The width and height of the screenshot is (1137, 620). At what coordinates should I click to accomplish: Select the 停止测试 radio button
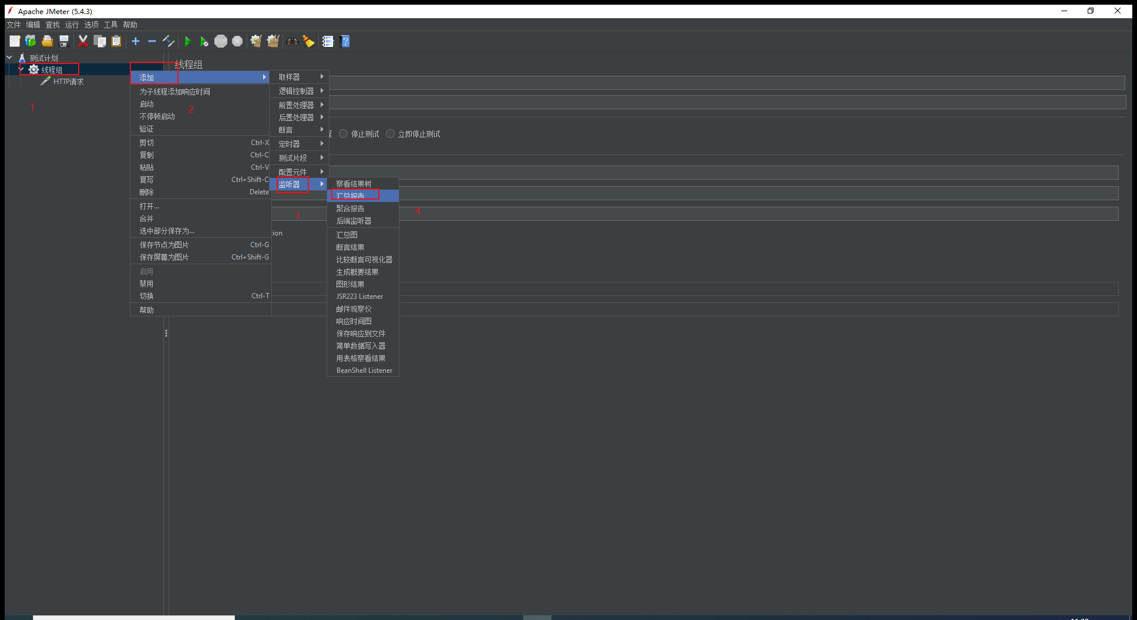click(x=344, y=134)
